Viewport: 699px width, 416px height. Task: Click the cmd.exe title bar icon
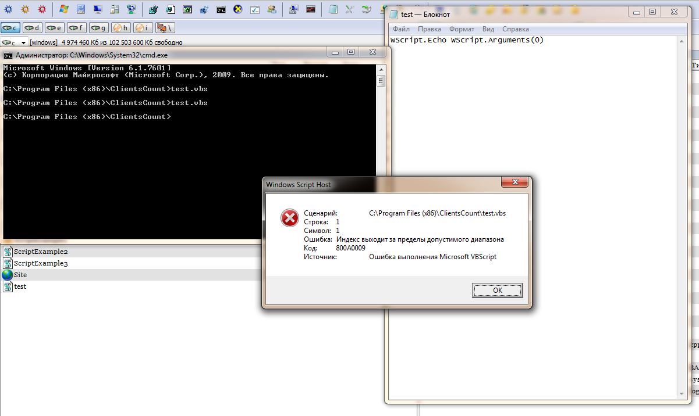point(8,55)
